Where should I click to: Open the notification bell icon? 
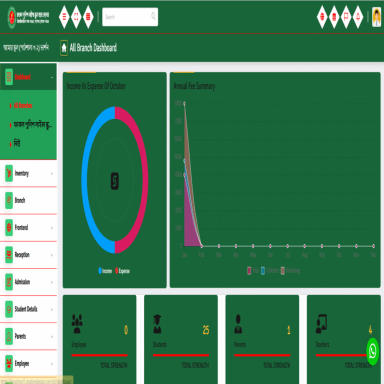click(x=357, y=16)
